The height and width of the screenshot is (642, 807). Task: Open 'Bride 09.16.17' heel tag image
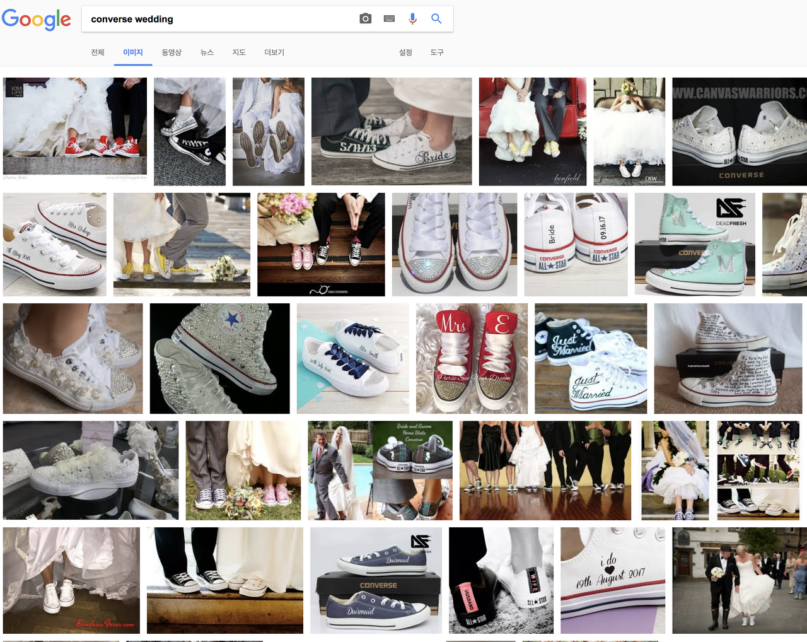pyautogui.click(x=576, y=245)
